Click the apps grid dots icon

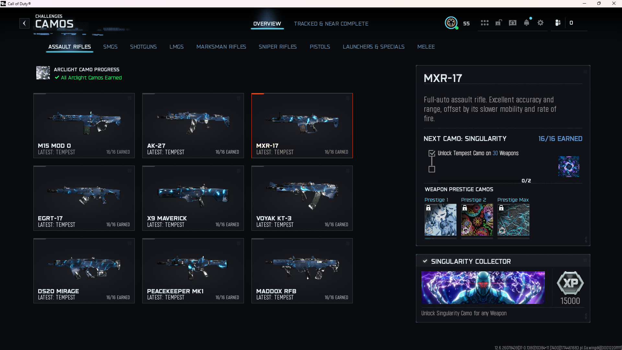pos(484,23)
